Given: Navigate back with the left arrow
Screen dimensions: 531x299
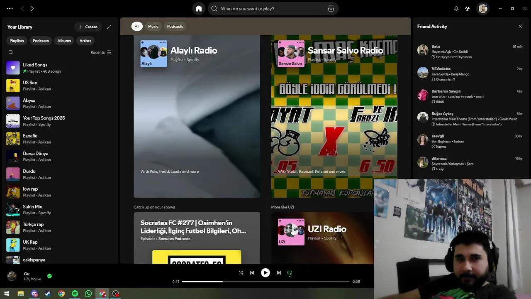Looking at the screenshot, I should [23, 9].
